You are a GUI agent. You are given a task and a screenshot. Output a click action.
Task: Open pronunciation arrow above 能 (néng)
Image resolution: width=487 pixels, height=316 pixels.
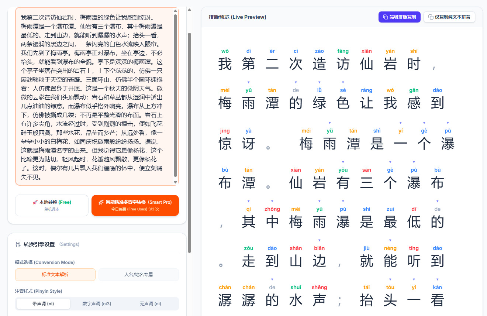(390, 240)
